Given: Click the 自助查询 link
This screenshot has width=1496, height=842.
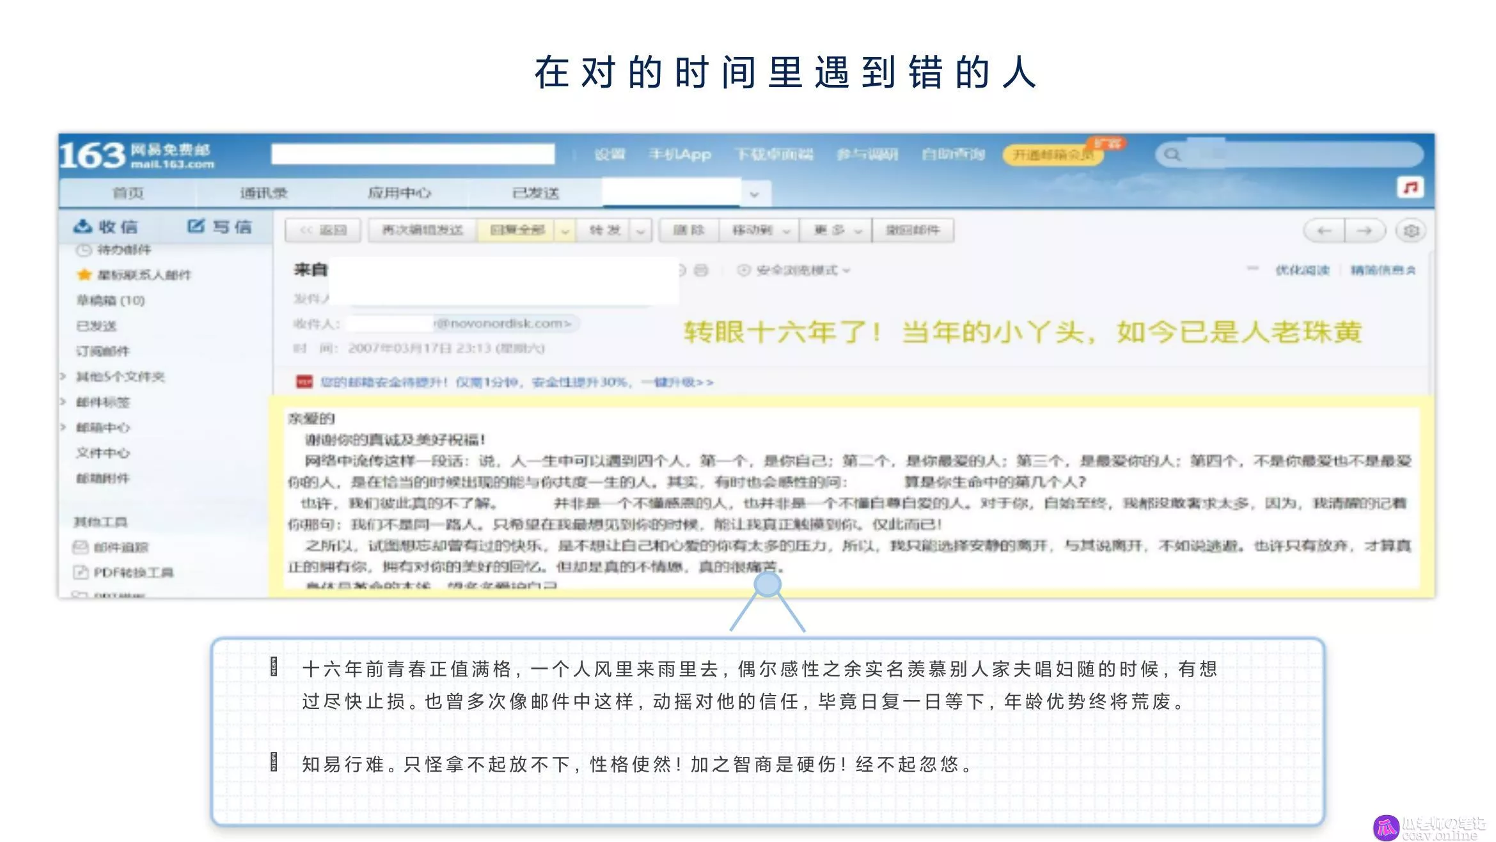Looking at the screenshot, I should 953,154.
